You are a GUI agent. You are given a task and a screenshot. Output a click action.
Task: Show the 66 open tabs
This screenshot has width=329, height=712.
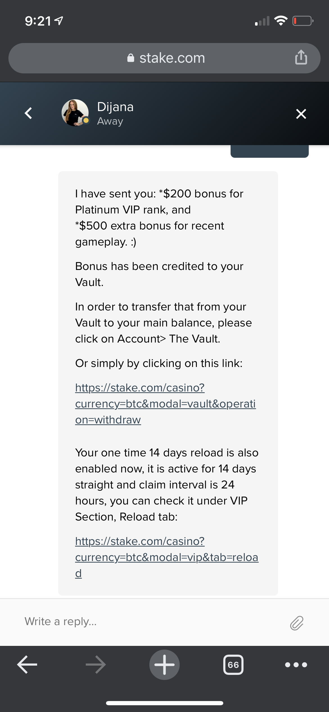(233, 665)
